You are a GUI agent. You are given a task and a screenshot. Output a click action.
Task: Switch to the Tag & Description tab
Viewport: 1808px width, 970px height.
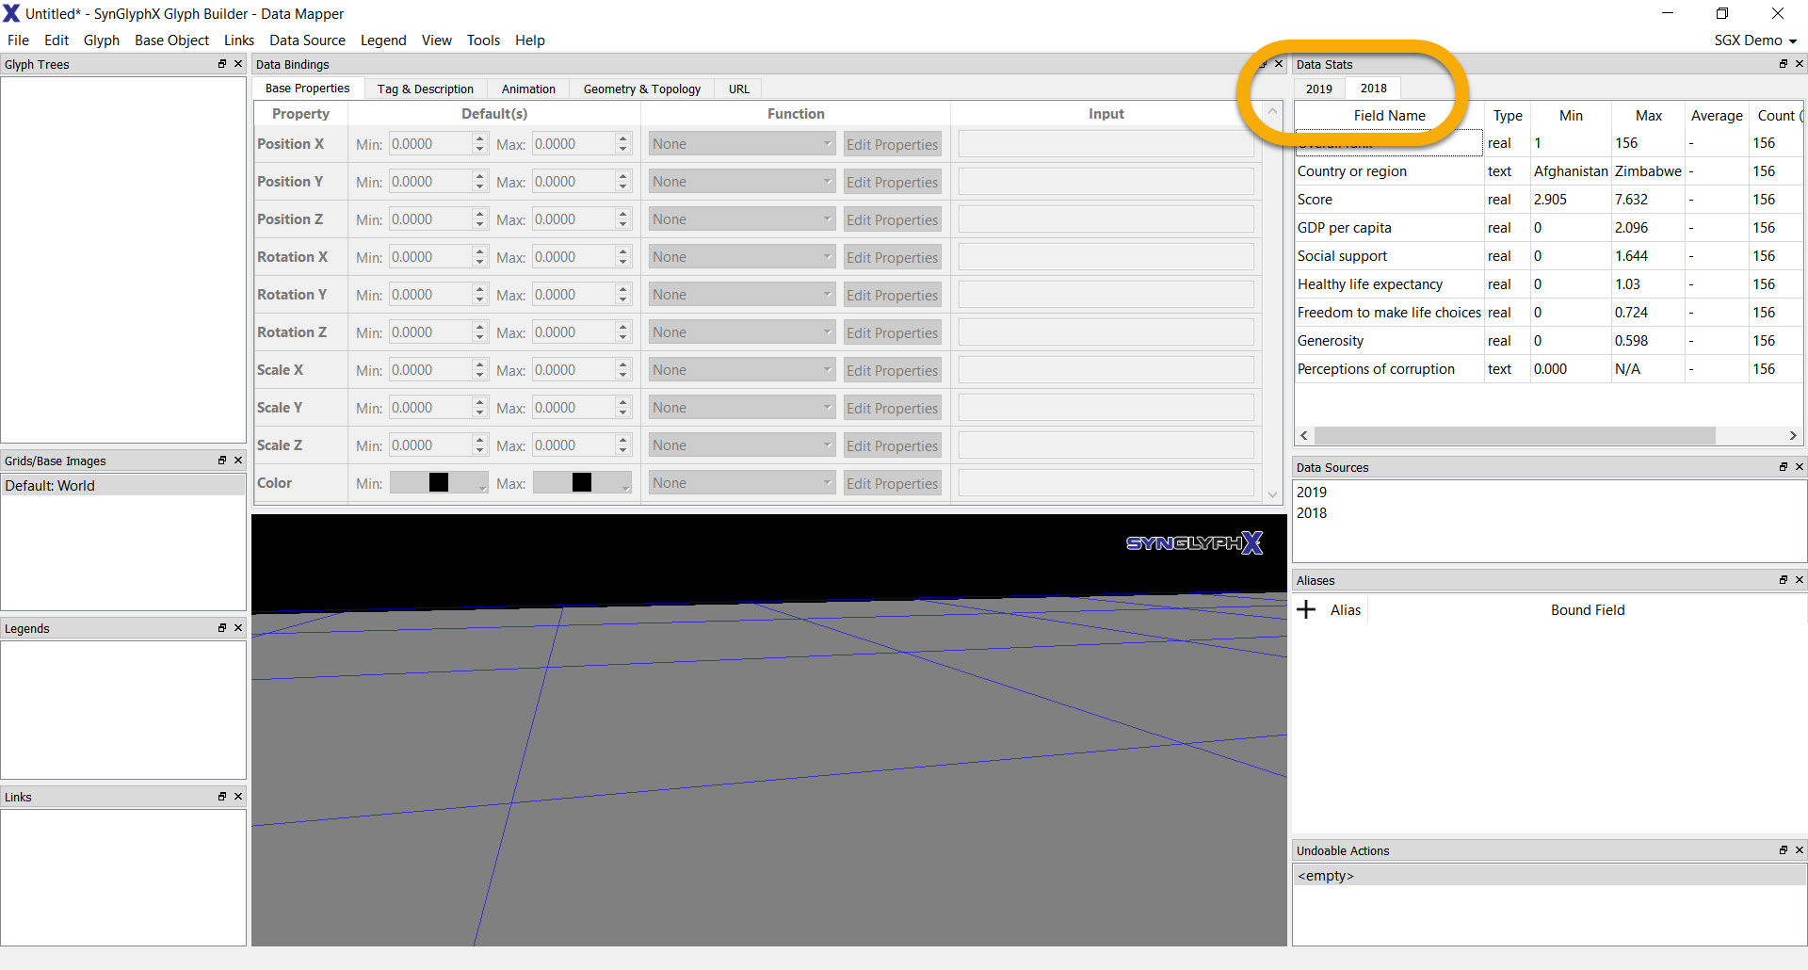coord(426,89)
